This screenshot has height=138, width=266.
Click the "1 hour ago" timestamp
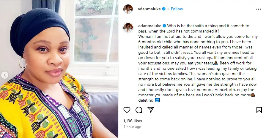coord(132,127)
